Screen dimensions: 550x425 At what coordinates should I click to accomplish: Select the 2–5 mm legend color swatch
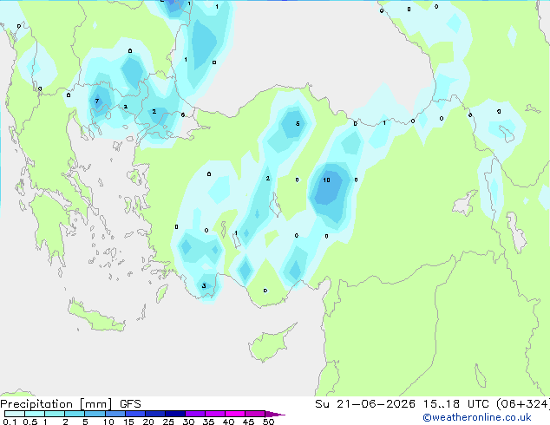[75, 414]
